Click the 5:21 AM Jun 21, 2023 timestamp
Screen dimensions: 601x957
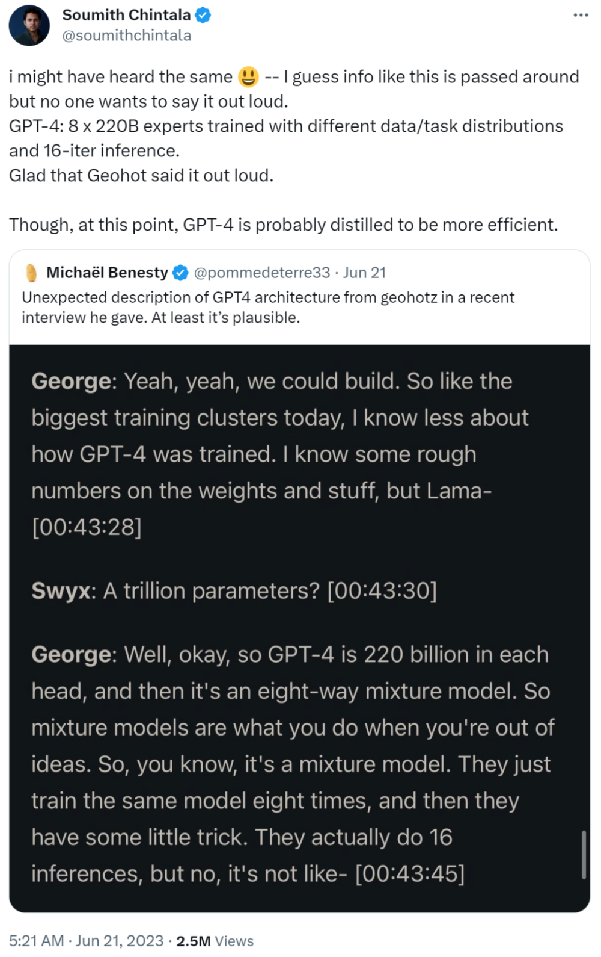[86, 940]
